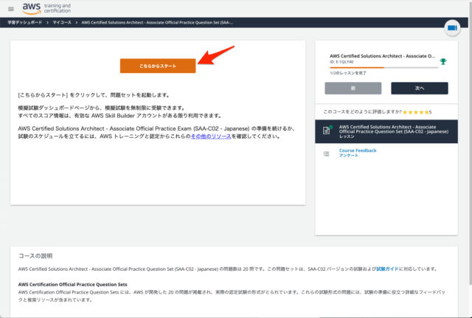This screenshot has height=318, width=472.
Task: Click the green trophy icon
Action: tap(442, 61)
